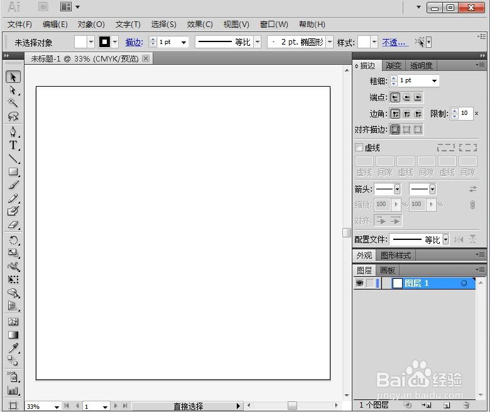This screenshot has height=412, width=490.
Task: Select the Eyedropper tool
Action: click(x=13, y=348)
